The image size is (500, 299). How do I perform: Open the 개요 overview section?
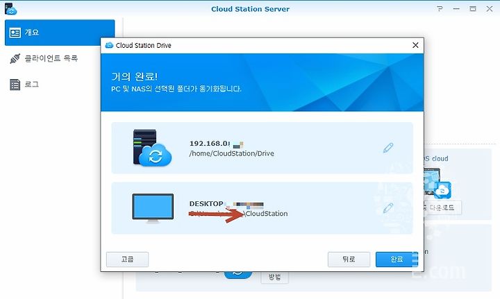[x=60, y=33]
